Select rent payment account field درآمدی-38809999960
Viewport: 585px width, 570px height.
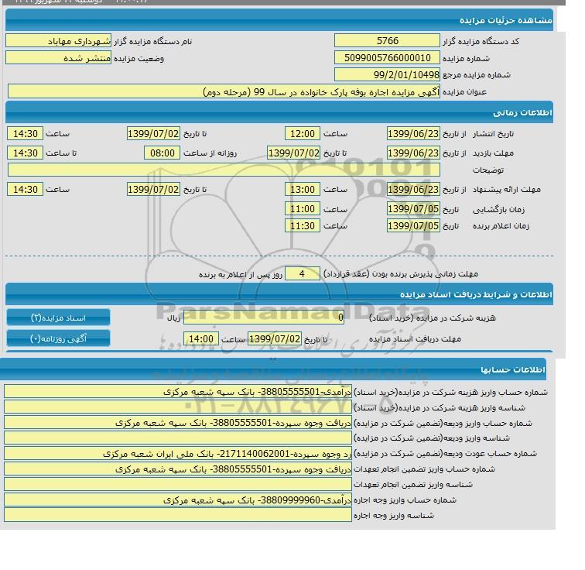(x=178, y=500)
